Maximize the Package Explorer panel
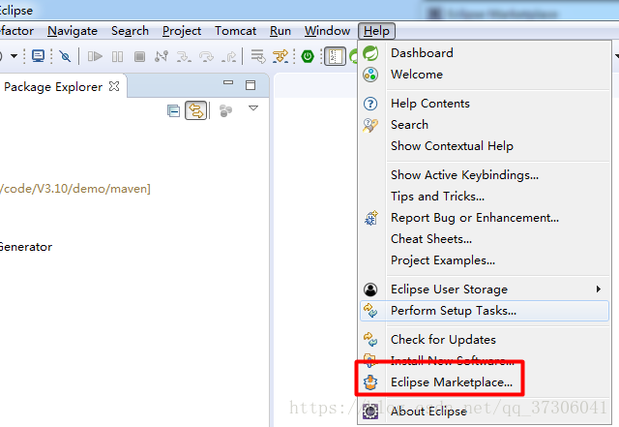This screenshot has height=427, width=619. pos(251,85)
